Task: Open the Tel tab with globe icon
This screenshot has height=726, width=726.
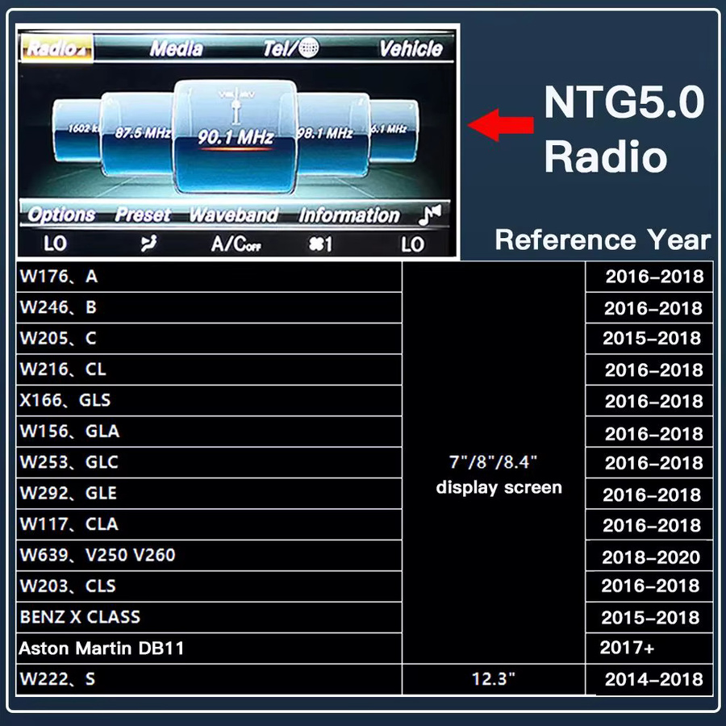Action: [290, 48]
